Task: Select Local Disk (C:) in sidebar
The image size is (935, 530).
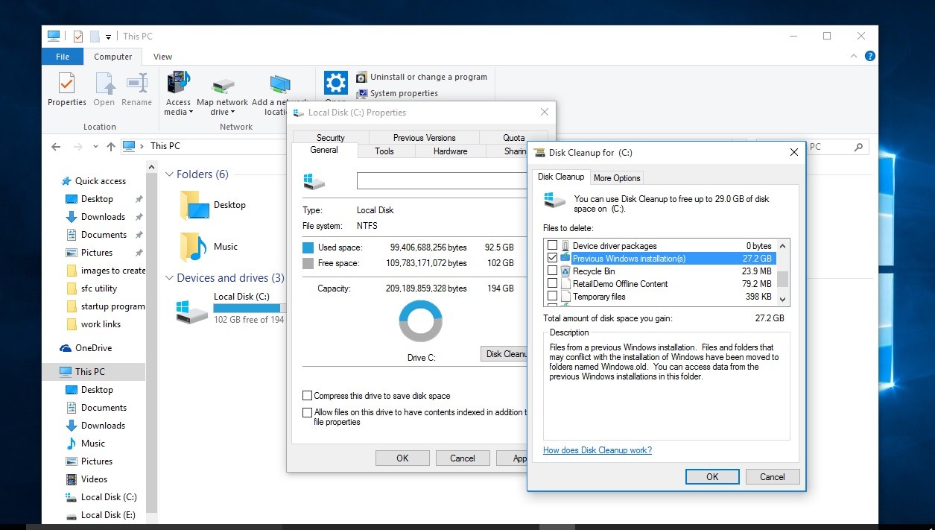Action: 101,497
